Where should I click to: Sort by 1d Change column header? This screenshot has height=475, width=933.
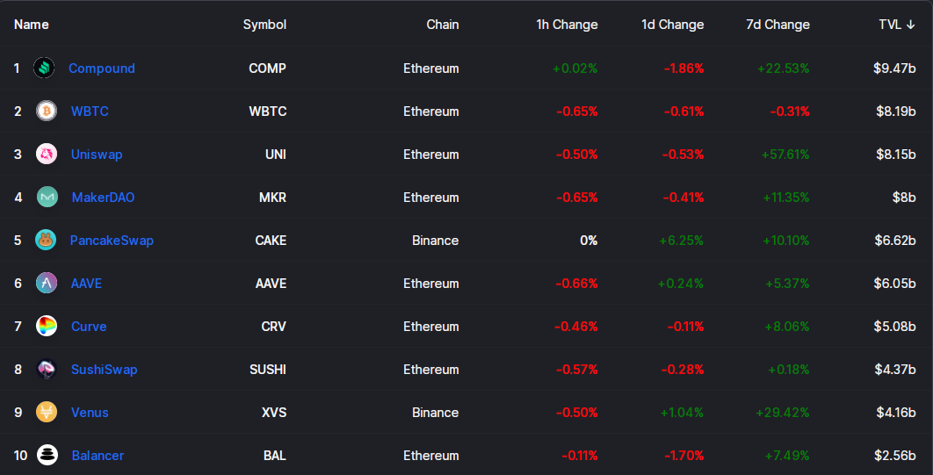coord(672,25)
